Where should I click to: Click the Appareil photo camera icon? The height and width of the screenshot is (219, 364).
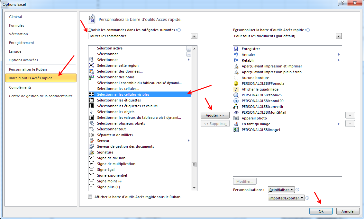point(236,118)
